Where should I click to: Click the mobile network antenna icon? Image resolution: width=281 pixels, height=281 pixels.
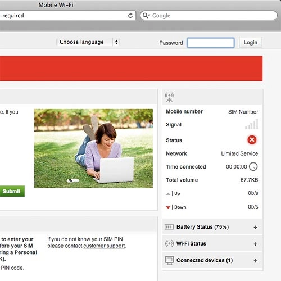coord(169,97)
